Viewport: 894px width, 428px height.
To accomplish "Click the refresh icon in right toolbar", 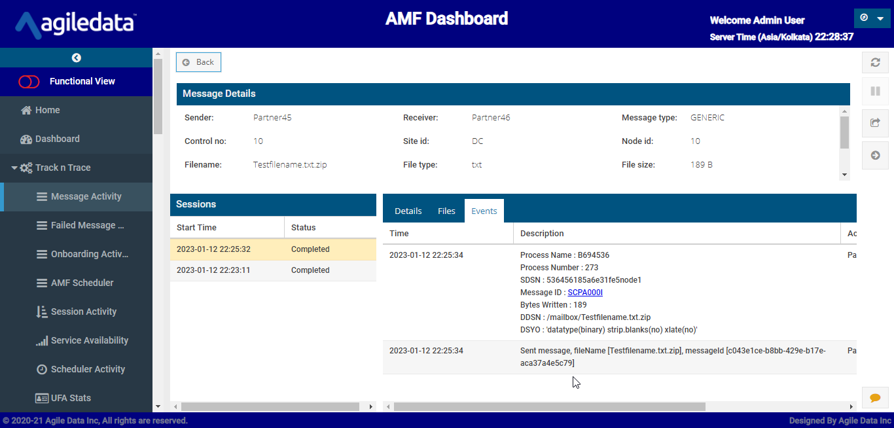I will [875, 63].
